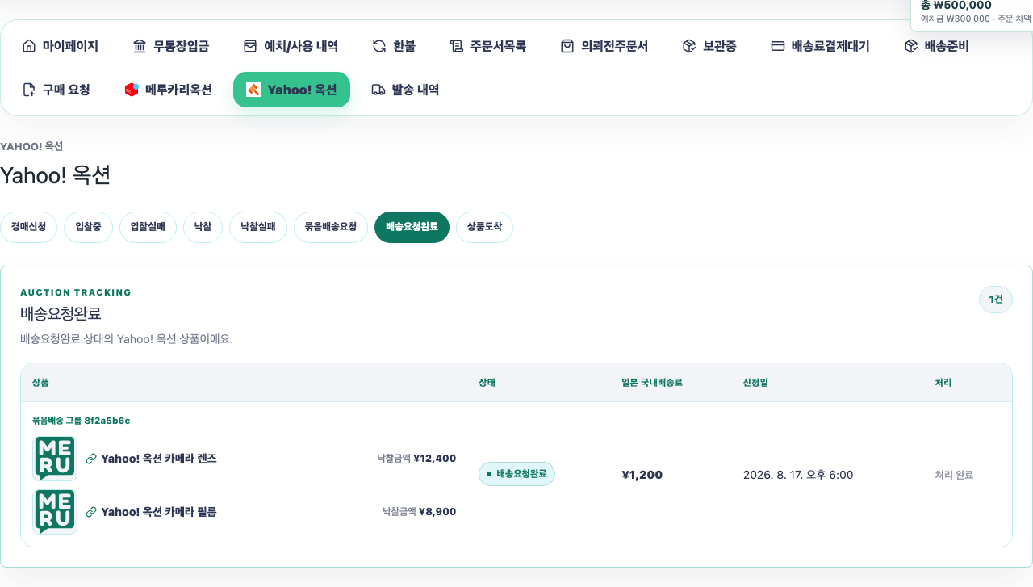
Task: Click the 1건 count badge
Action: [996, 300]
